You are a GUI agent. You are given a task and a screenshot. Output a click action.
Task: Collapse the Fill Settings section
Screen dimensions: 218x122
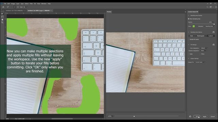pyautogui.click(x=189, y=45)
